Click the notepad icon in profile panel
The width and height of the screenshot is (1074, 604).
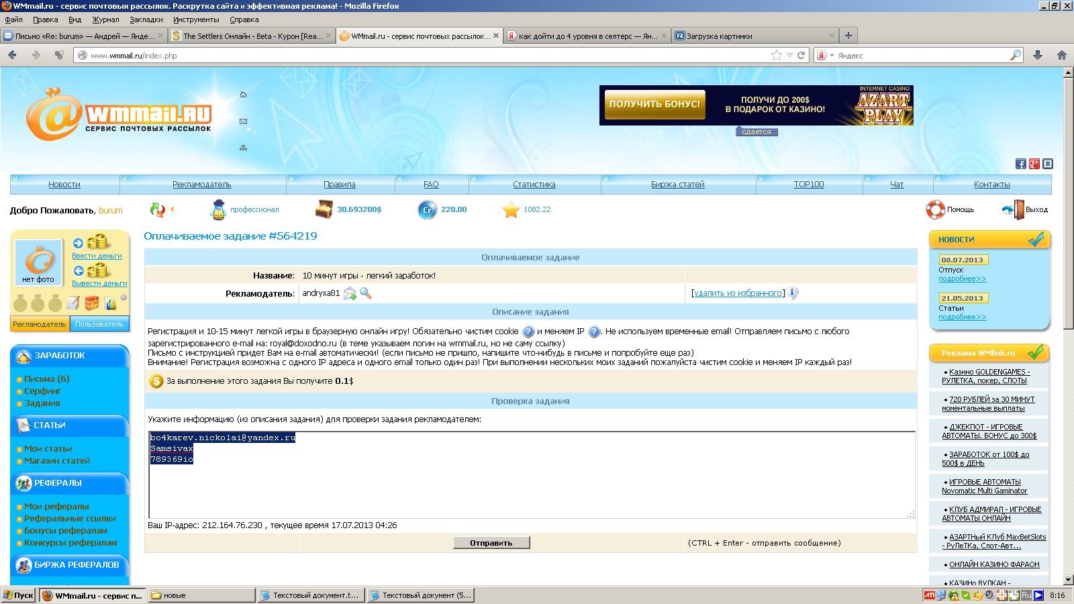click(x=72, y=303)
